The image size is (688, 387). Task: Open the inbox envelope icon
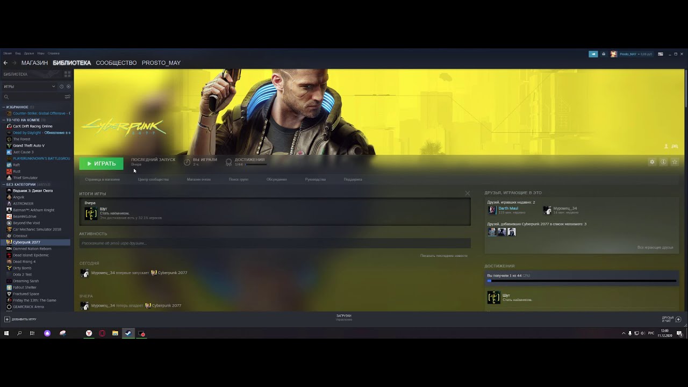point(604,54)
